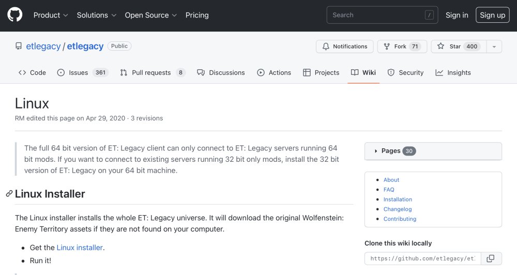The image size is (517, 275).
Task: Click the Linux Installer section heading
Action: [50, 193]
